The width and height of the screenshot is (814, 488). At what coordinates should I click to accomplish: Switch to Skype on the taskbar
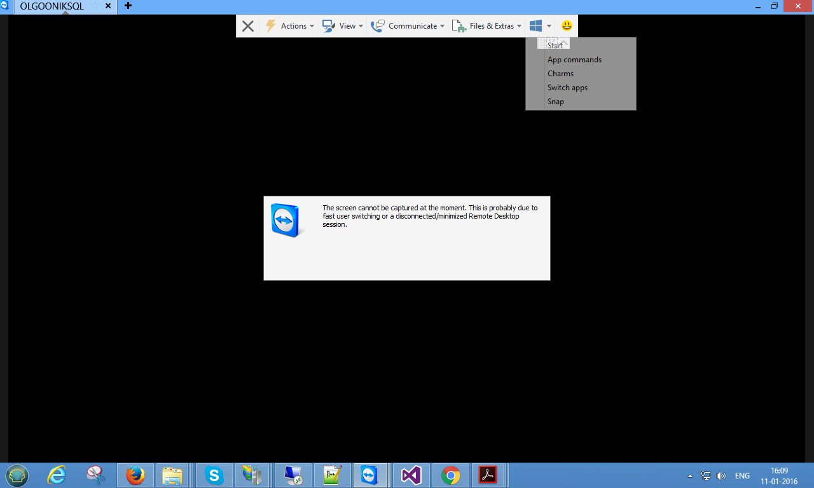(214, 475)
